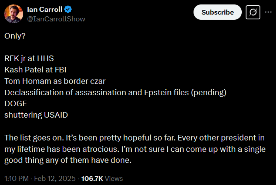276x185 pixels.
Task: Click the "DOGE" text line
Action: coord(16,103)
